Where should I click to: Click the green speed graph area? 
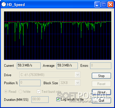click(57, 36)
